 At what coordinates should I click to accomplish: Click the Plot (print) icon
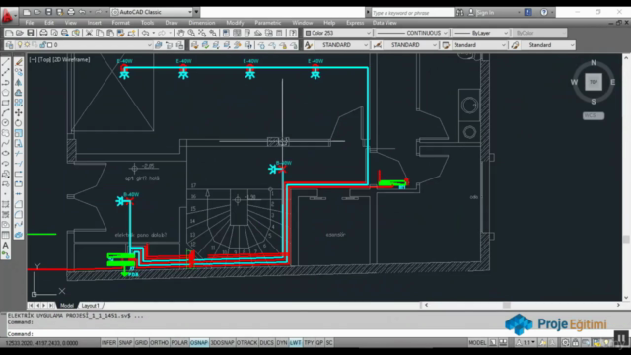pyautogui.click(x=43, y=33)
